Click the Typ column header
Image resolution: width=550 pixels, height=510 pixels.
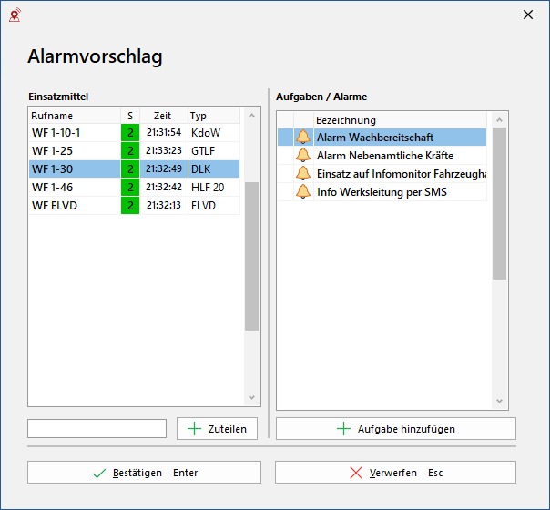pos(213,116)
